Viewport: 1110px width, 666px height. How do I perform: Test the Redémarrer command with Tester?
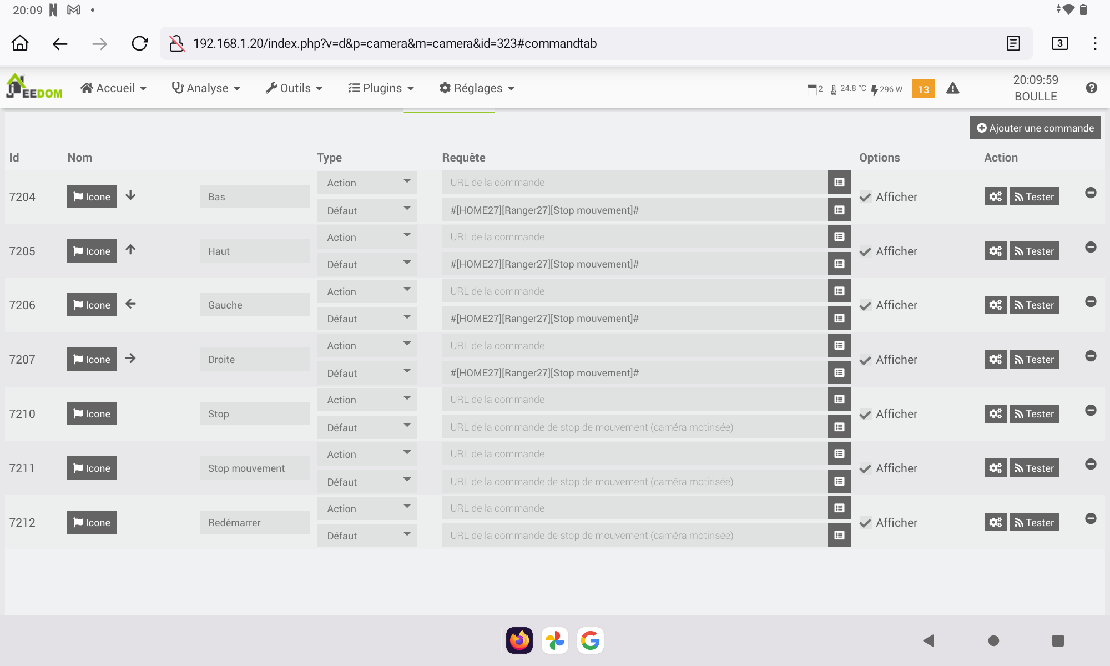tap(1034, 522)
